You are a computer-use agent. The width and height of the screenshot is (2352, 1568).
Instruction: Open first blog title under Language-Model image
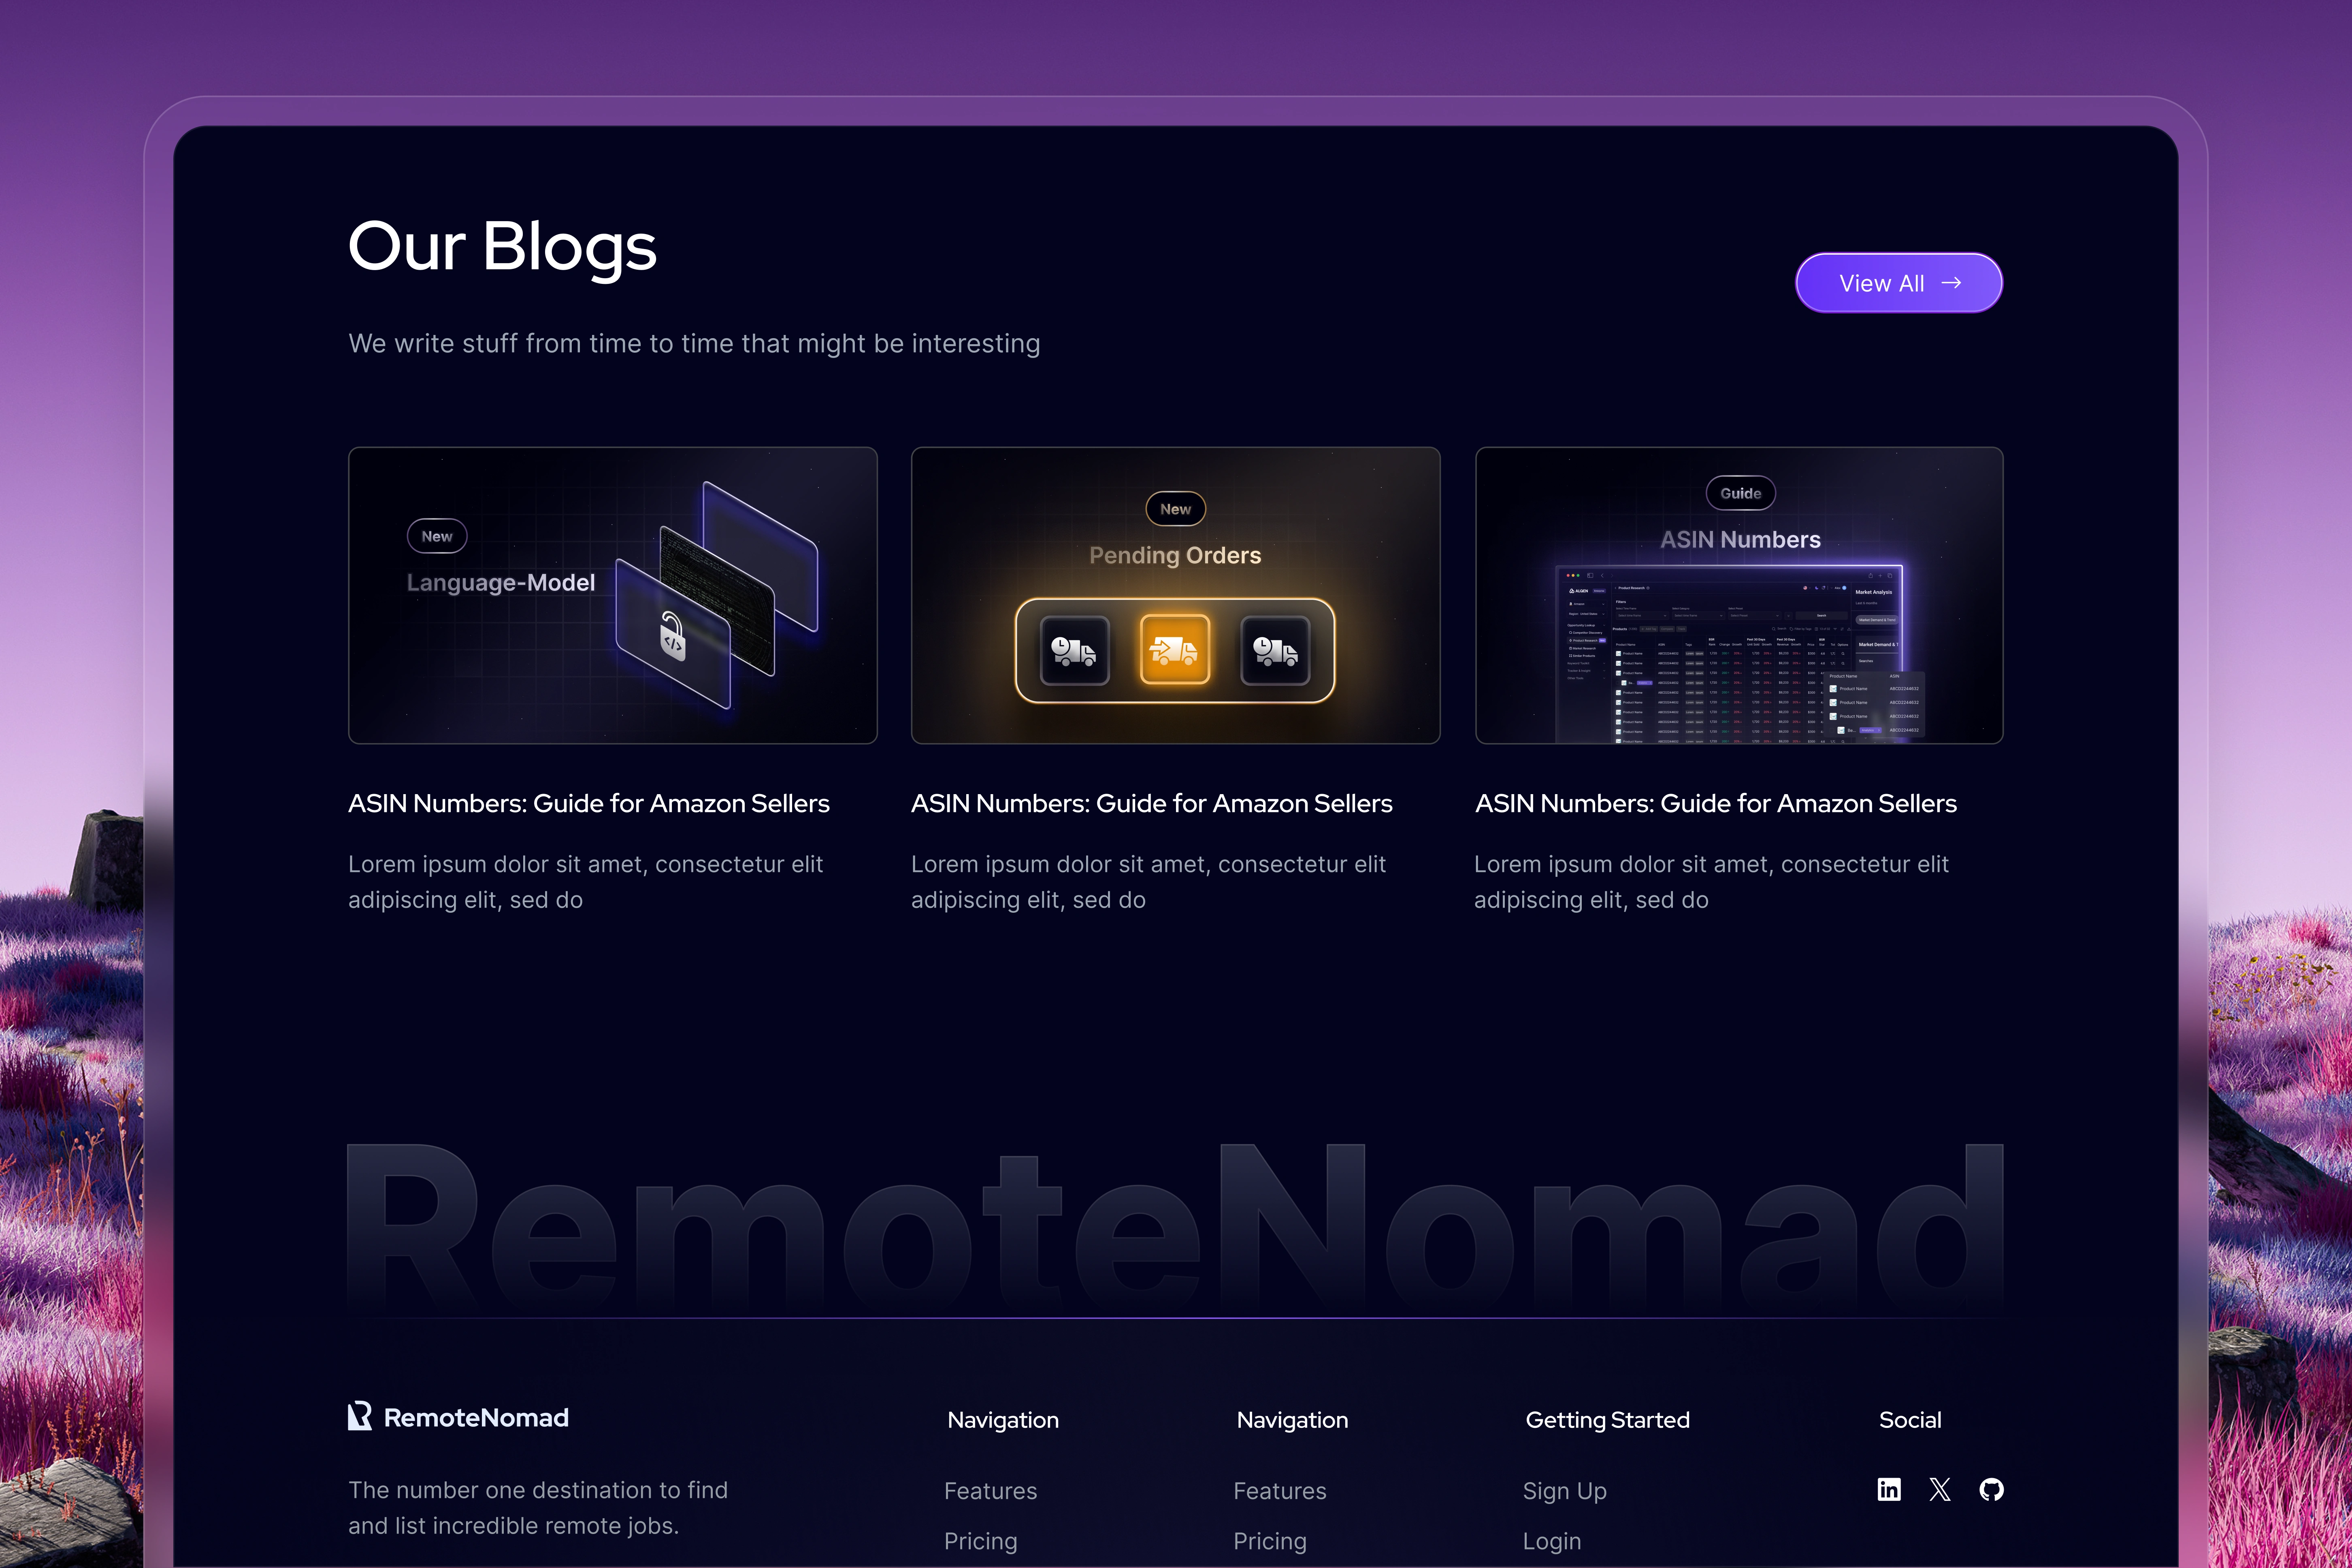588,803
